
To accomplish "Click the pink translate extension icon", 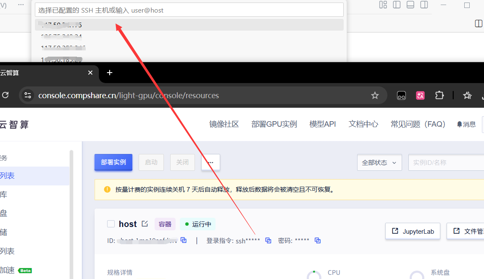I will pyautogui.click(x=420, y=96).
